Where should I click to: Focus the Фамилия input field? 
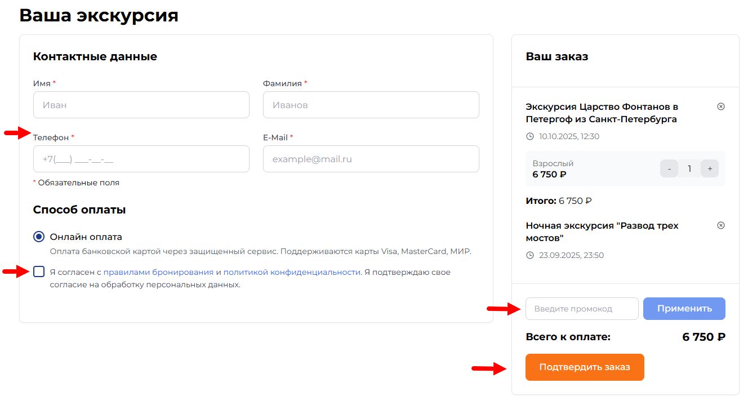pos(371,105)
